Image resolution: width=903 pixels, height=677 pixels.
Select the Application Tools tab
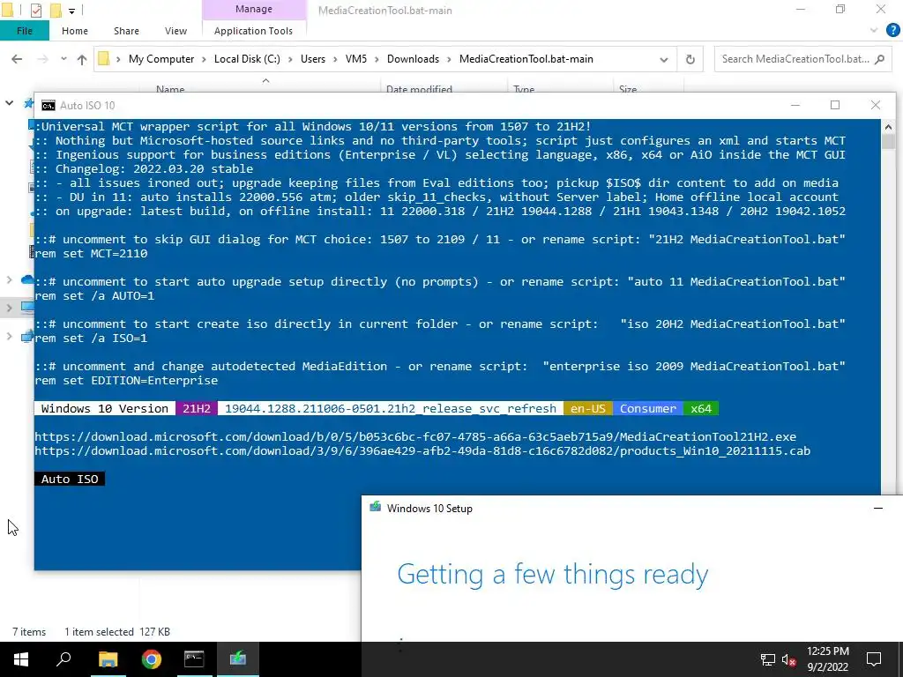253,31
